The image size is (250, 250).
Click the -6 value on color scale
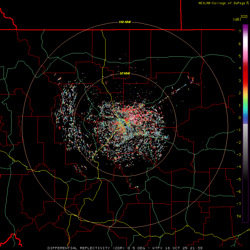point(239,192)
